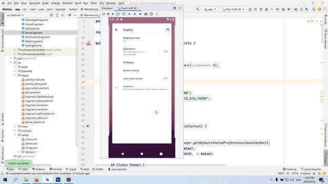Click the emulator volume up icon

[x=108, y=14]
